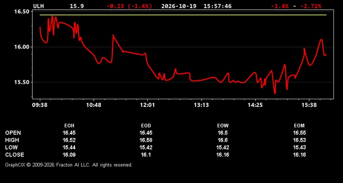The image size is (343, 183).
Task: Select EOW LOW value 15.42
Action: [x=223, y=147]
